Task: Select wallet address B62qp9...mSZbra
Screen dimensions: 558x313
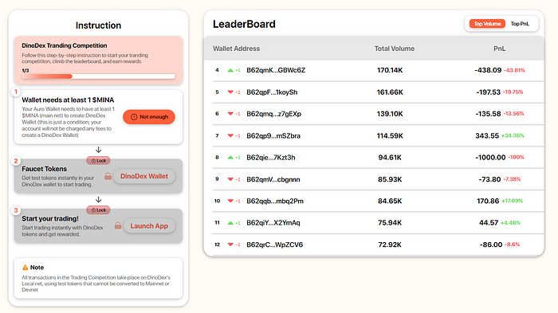Action: [x=273, y=136]
